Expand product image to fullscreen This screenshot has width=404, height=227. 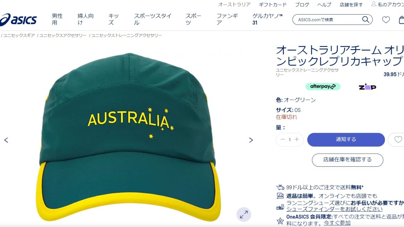[244, 215]
